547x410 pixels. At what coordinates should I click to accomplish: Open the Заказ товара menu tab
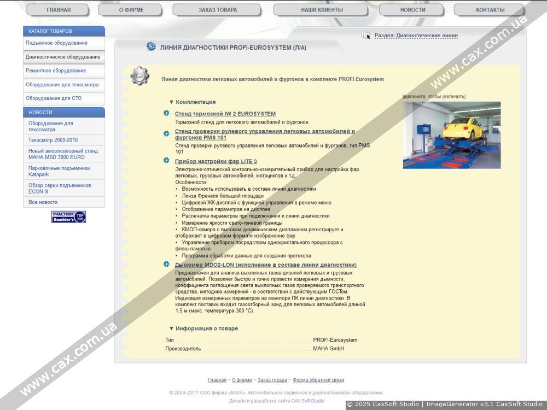coord(218,10)
